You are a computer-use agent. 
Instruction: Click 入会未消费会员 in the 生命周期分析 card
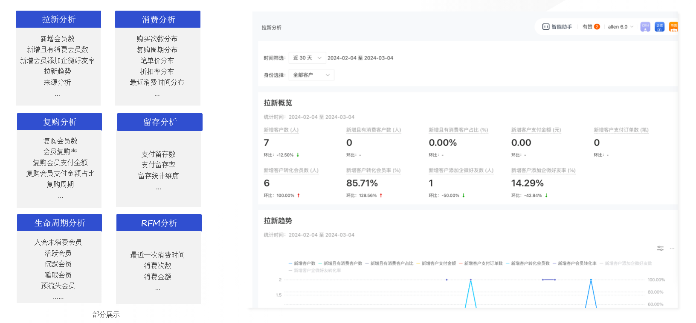pos(58,242)
